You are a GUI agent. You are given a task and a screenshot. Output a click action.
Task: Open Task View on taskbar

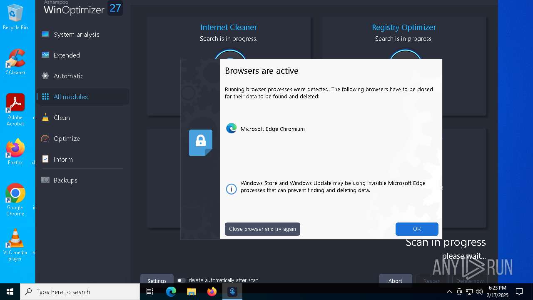click(150, 292)
